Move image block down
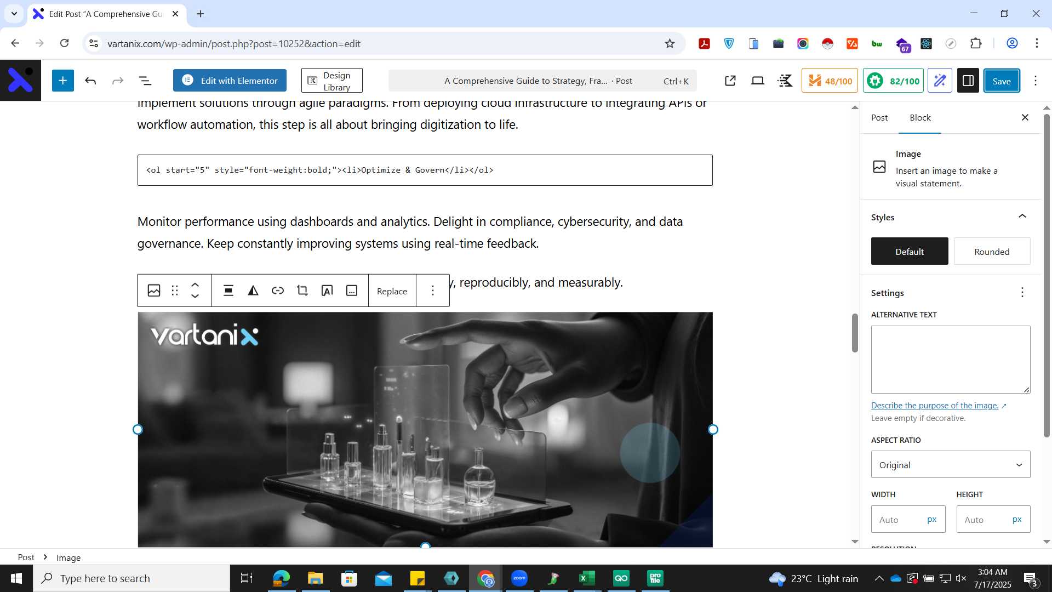Viewport: 1052px width, 592px height. [x=195, y=297]
